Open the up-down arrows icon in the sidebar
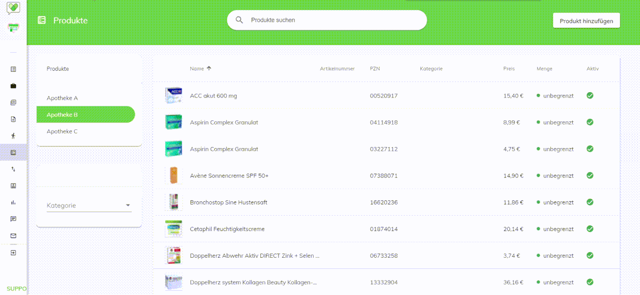This screenshot has width=640, height=295. [13, 169]
